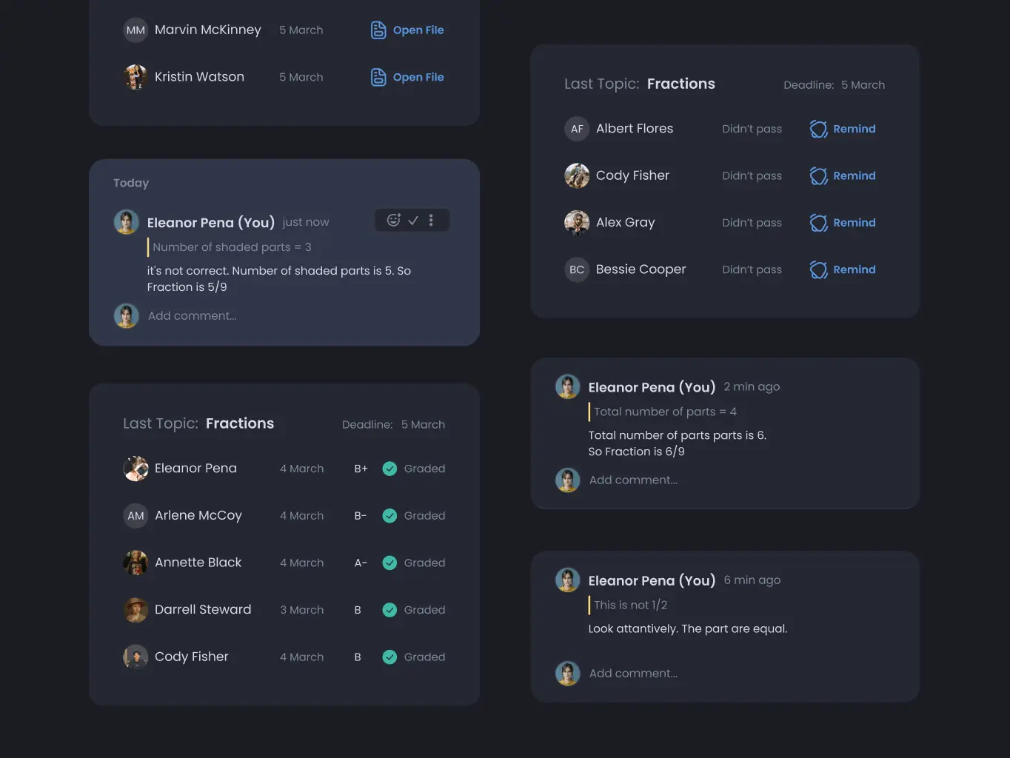Click the file icon for Kristin Watson
The height and width of the screenshot is (758, 1010).
click(x=378, y=77)
